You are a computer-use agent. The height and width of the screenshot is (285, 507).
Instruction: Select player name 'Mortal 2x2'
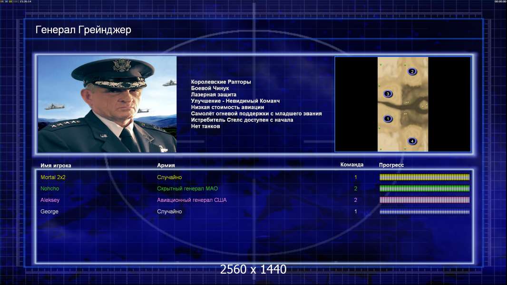[x=53, y=177]
